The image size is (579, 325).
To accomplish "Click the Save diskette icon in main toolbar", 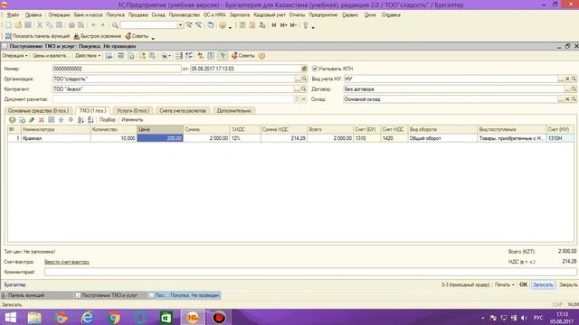I will click(x=28, y=25).
